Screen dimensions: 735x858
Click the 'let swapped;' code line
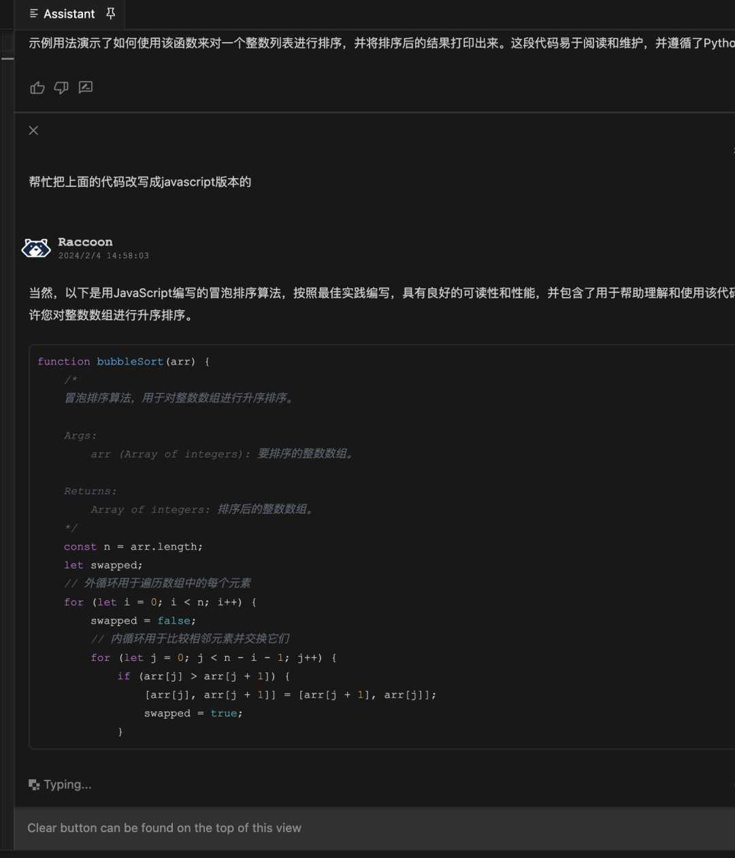point(103,565)
